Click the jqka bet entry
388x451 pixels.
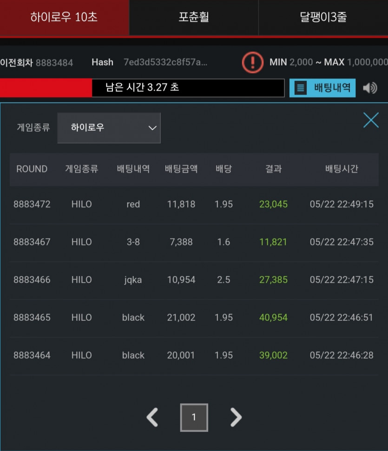click(x=133, y=280)
